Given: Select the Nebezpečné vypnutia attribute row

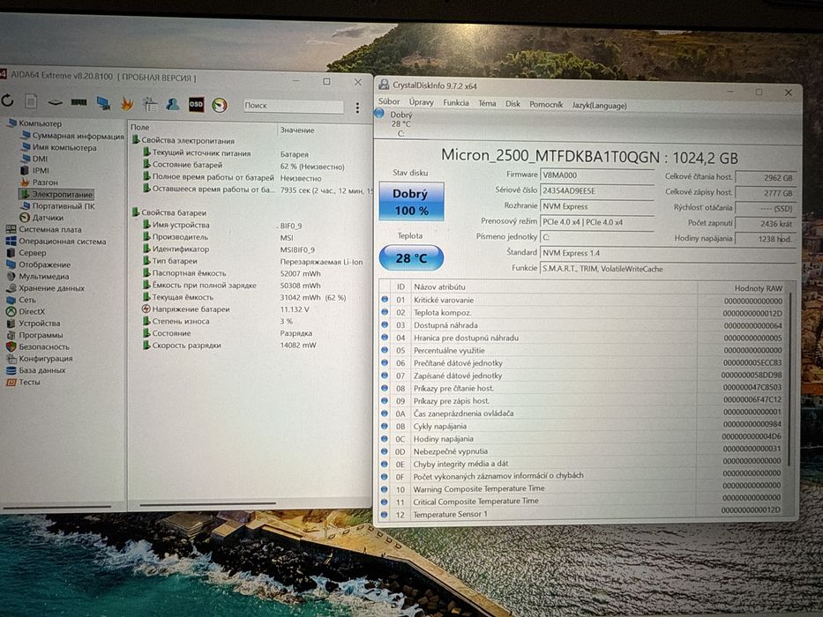Looking at the screenshot, I should tap(582, 451).
